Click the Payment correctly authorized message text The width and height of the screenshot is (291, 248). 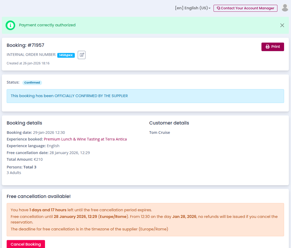click(47, 25)
